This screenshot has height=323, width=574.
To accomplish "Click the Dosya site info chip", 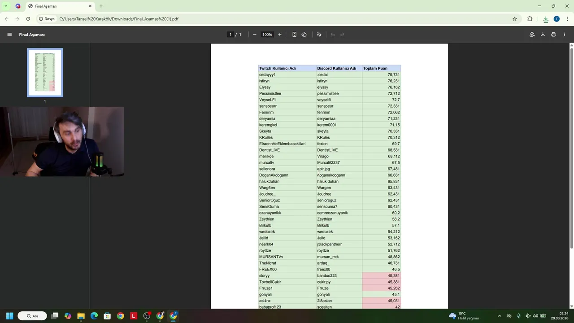I will [x=47, y=19].
